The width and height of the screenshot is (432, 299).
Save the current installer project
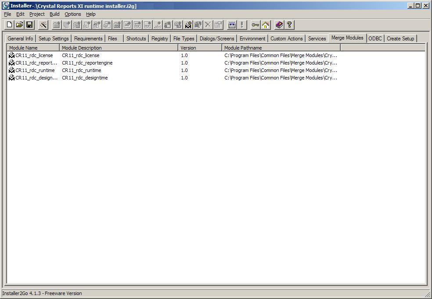click(x=30, y=25)
